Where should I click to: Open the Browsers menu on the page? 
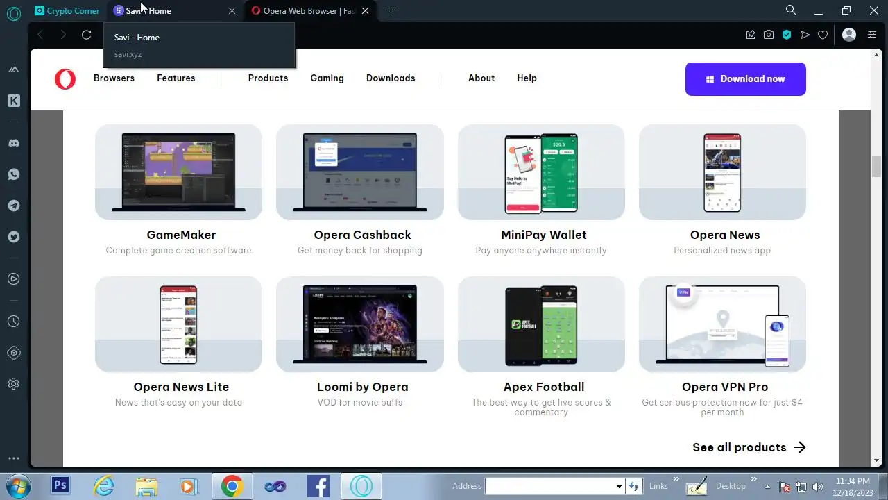click(x=114, y=78)
